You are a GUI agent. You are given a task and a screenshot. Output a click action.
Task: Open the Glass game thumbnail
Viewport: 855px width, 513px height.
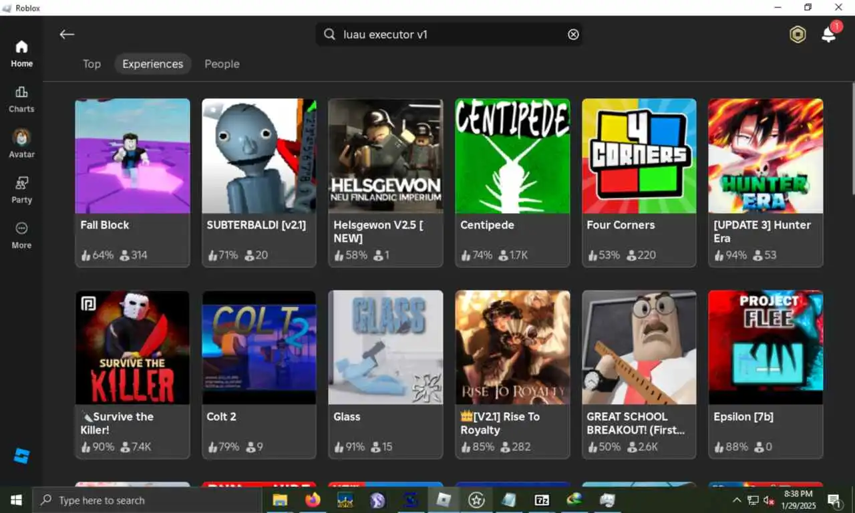[385, 347]
